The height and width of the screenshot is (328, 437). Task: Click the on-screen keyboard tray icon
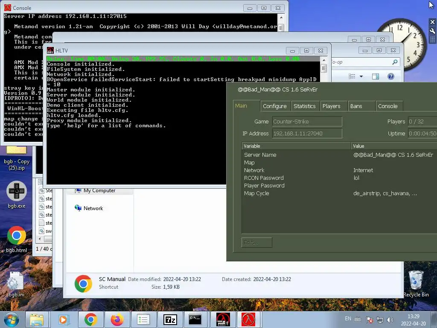358,319
